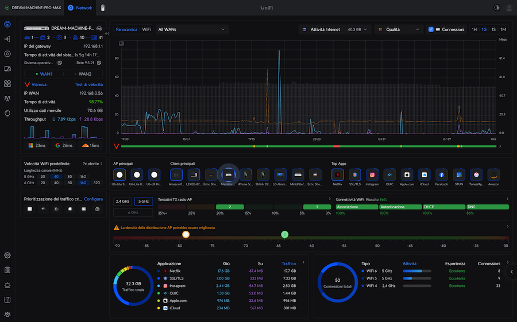Screen dimensions: 517x322
Task: Select the 1M time range
Action: 503,29
